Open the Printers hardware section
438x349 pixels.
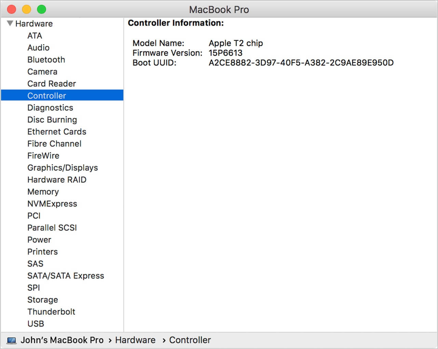tap(42, 251)
